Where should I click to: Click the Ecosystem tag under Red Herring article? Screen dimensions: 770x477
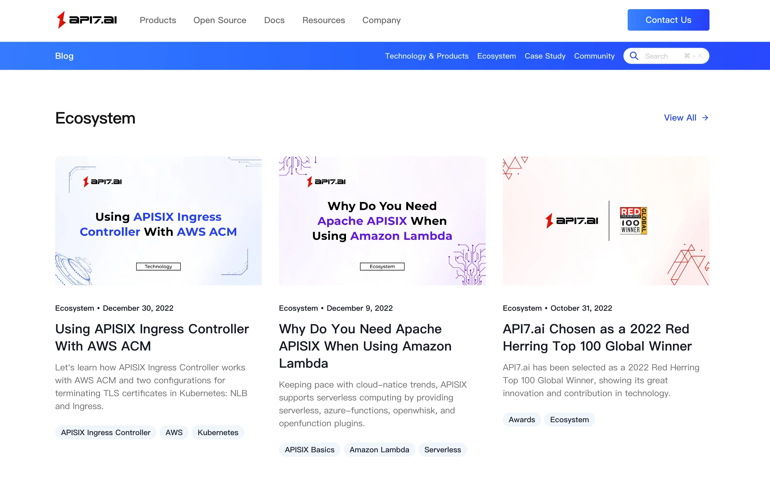coord(569,420)
